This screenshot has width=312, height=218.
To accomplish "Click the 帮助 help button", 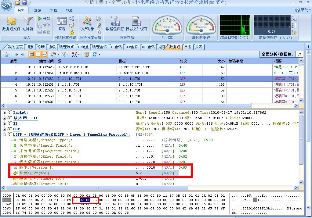I will click(x=302, y=10).
